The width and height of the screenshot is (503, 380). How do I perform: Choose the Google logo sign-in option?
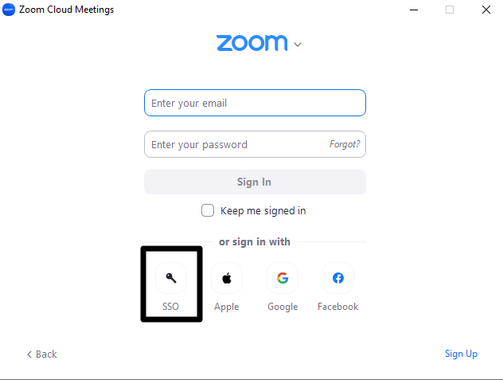(283, 278)
